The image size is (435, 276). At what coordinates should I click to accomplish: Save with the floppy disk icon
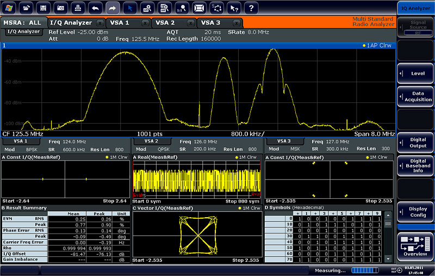(x=44, y=8)
